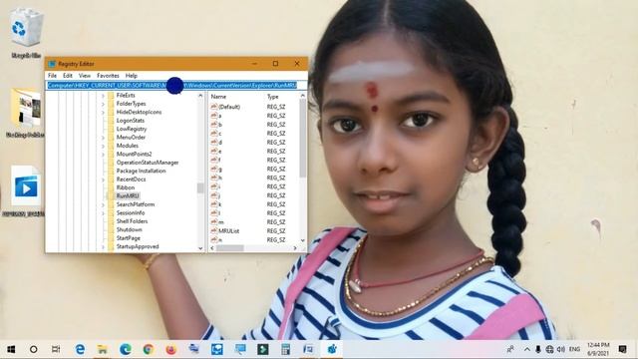Screen dimensions: 638x359
Task: Expand the StartupApproved key
Action: (x=103, y=246)
